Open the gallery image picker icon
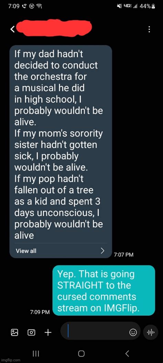163x363 pixels. pos(14,332)
